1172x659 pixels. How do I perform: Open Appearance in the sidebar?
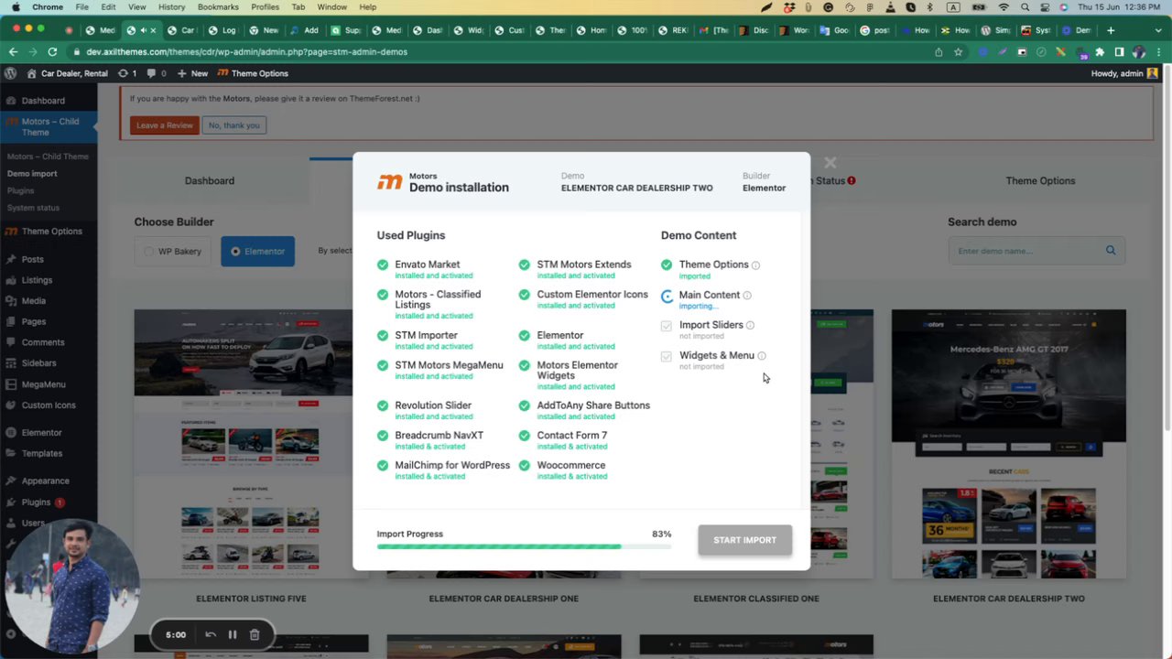(46, 481)
